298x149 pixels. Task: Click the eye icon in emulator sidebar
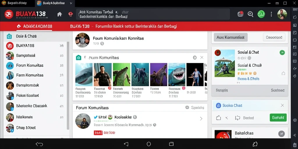(x=295, y=120)
